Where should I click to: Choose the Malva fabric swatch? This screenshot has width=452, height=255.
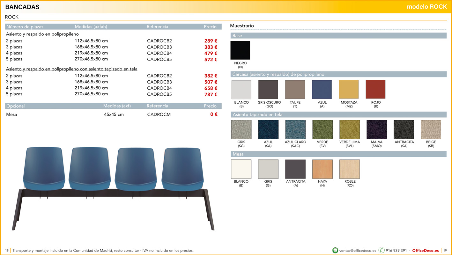(377, 129)
